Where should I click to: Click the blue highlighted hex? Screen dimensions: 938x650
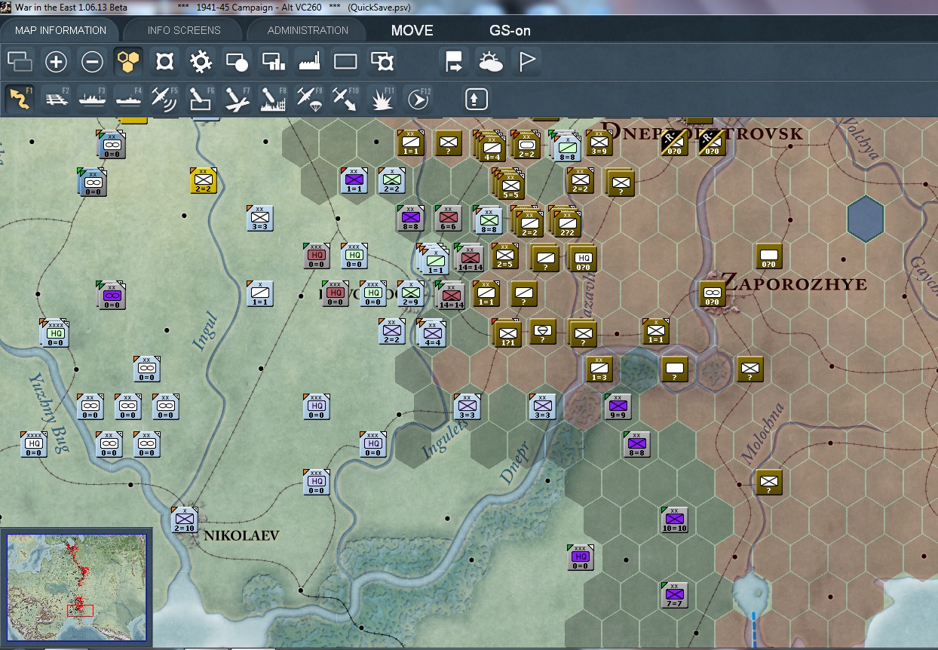click(866, 219)
